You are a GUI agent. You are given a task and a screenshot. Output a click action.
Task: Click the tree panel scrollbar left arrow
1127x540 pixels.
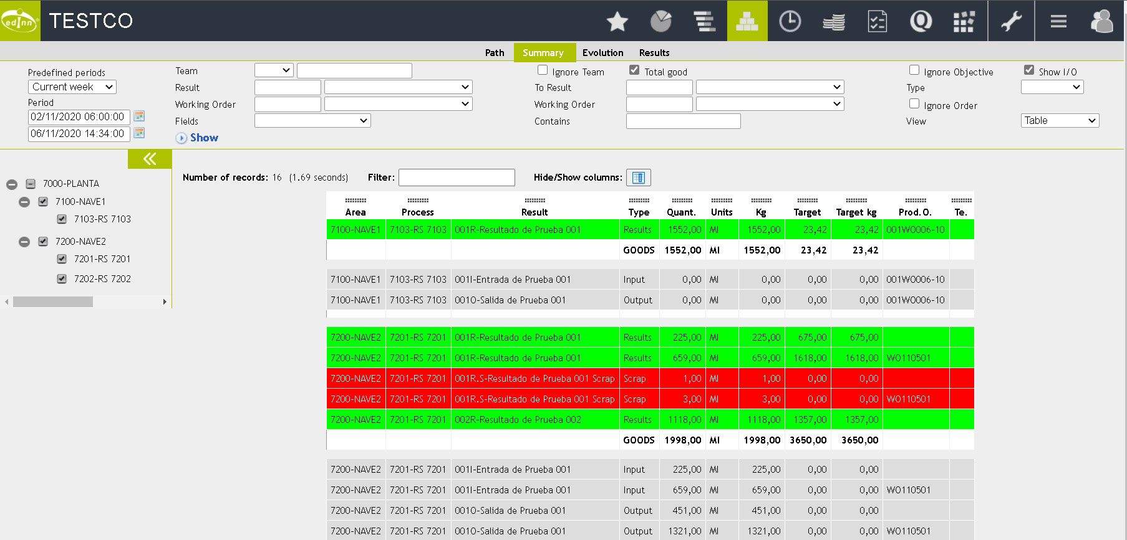(7, 301)
